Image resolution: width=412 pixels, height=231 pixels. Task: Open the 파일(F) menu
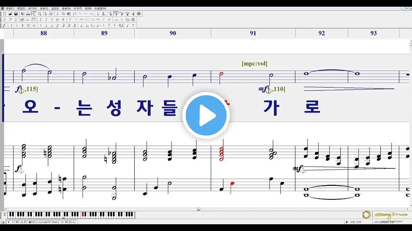click(x=10, y=8)
